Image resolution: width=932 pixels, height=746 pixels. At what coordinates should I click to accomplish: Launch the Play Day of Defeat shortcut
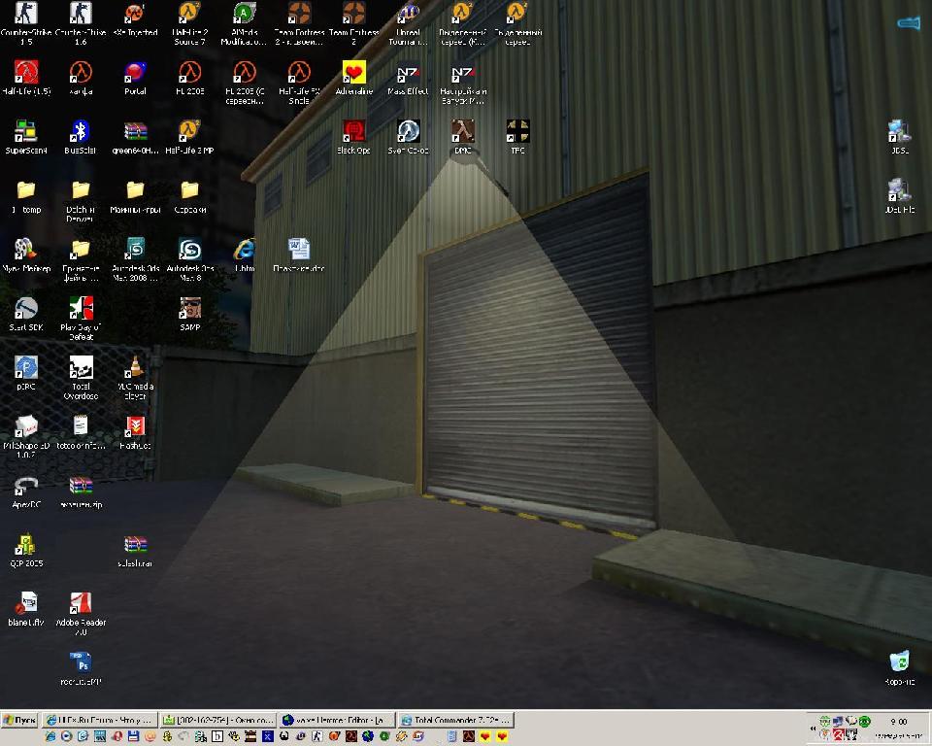click(x=81, y=319)
